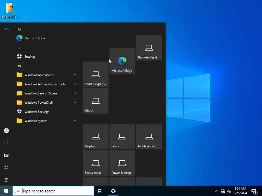262x196 pixels.
Task: Open the Action Center notifications icon
Action: coord(254,191)
